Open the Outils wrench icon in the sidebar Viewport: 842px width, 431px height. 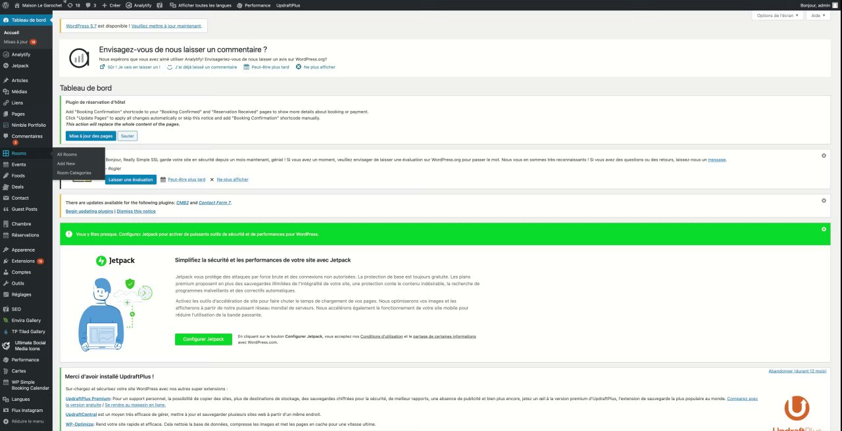pyautogui.click(x=6, y=283)
